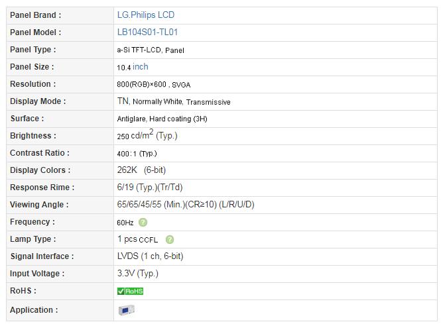Click the green RoHS compliance badge
Viewport: 443px width, 324px height.
tap(130, 291)
